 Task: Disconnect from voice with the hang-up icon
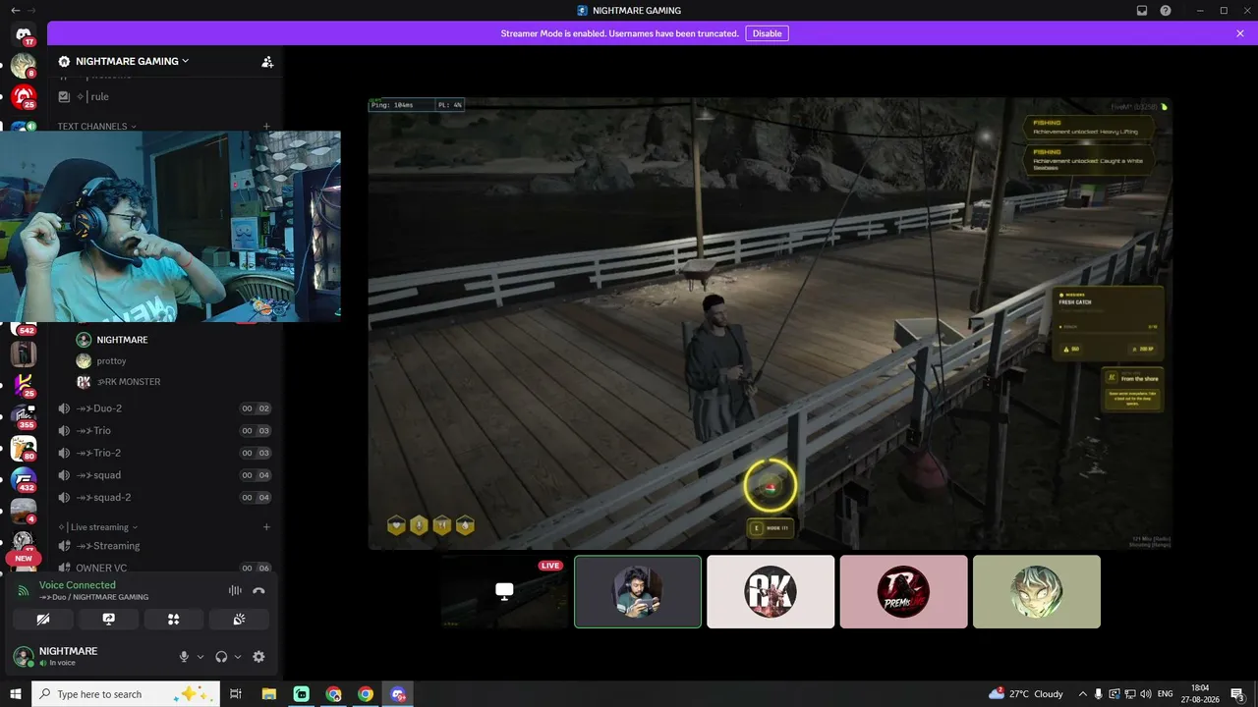pyautogui.click(x=258, y=590)
